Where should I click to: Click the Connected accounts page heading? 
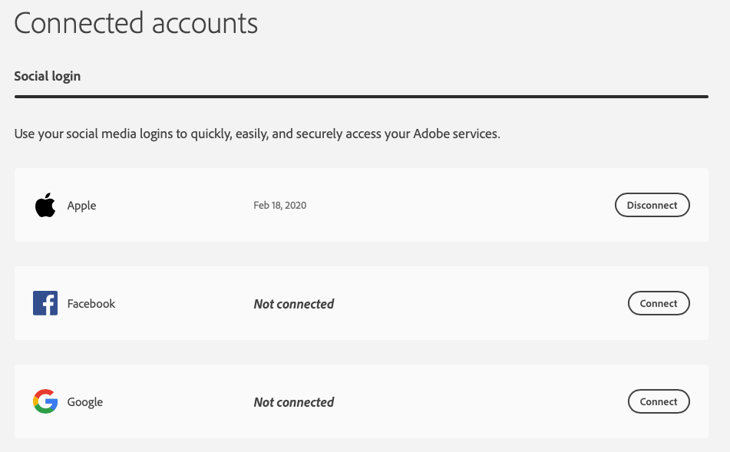click(136, 24)
